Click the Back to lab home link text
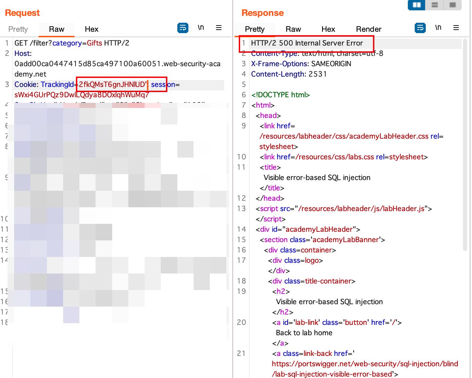 (x=304, y=332)
